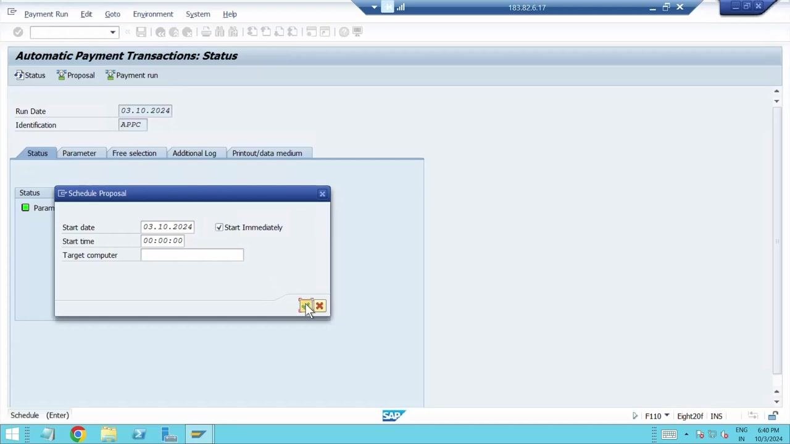The height and width of the screenshot is (444, 790).
Task: Click the toolbar Cancel icon
Action: (x=188, y=32)
